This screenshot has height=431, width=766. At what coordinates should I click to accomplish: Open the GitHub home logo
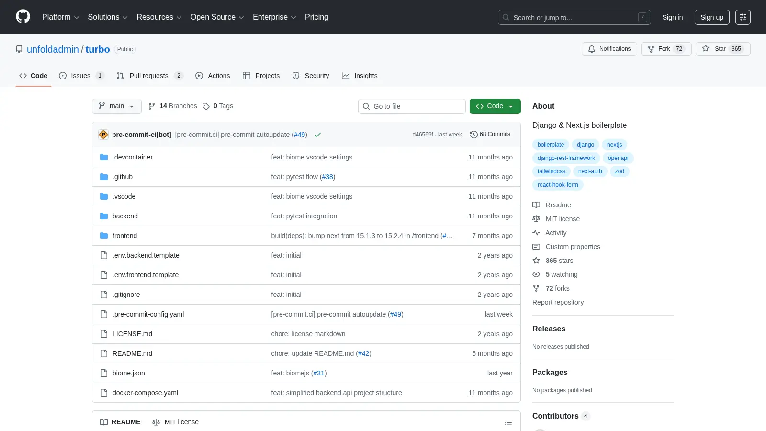tap(23, 17)
